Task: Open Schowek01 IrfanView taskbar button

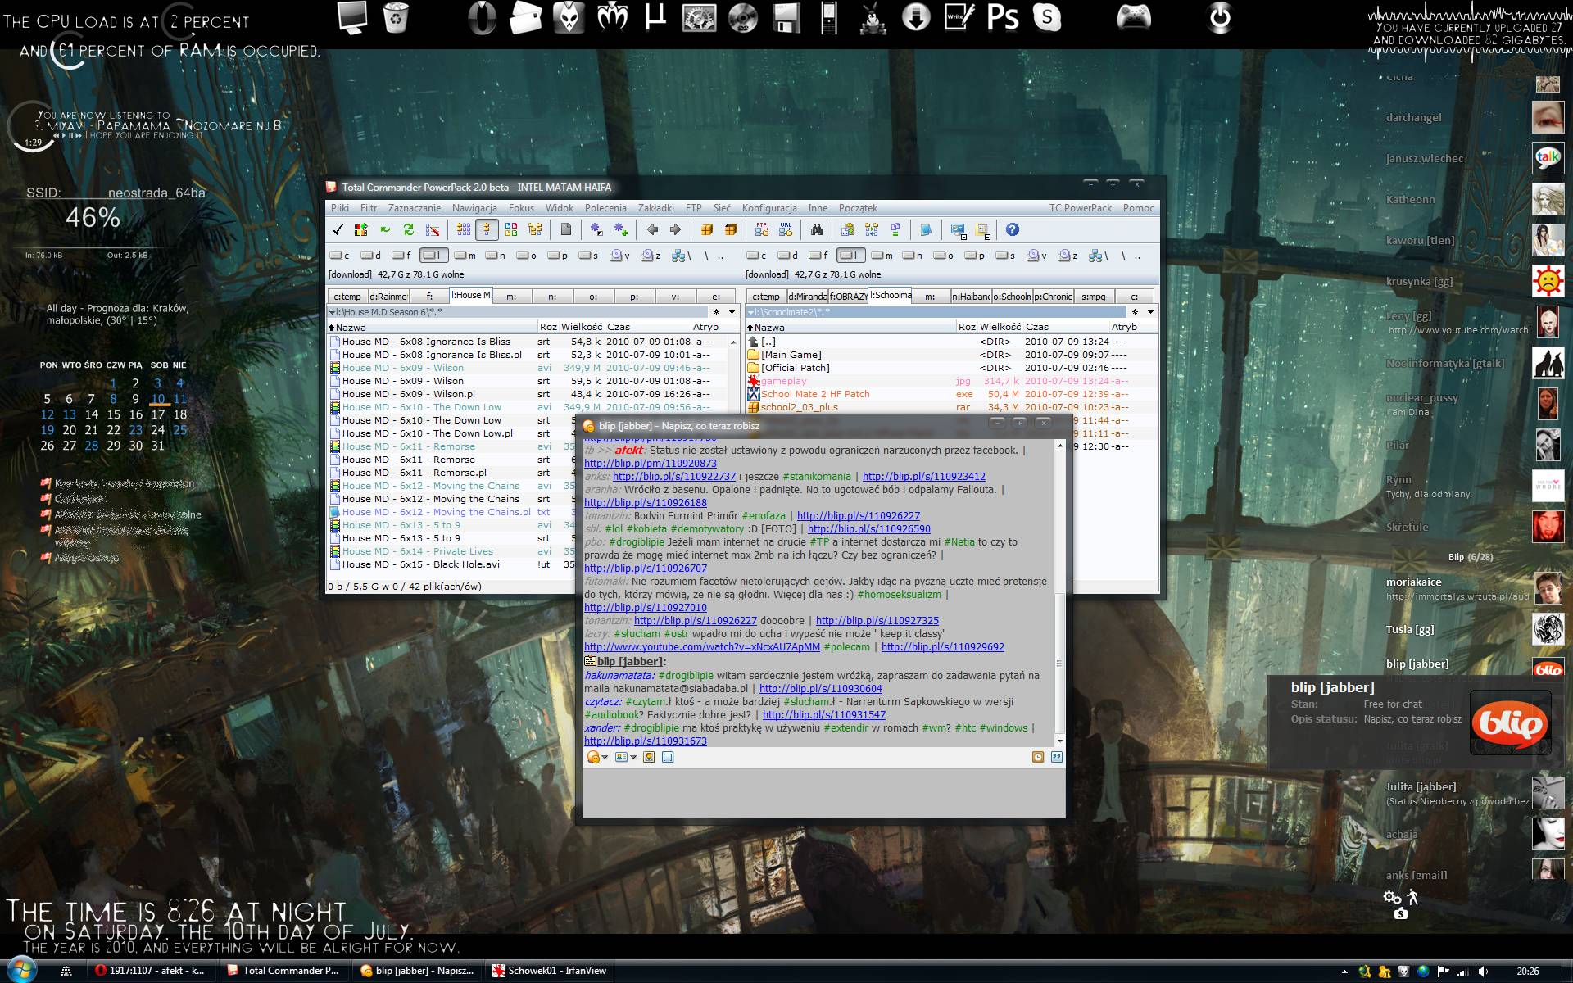Action: click(550, 971)
